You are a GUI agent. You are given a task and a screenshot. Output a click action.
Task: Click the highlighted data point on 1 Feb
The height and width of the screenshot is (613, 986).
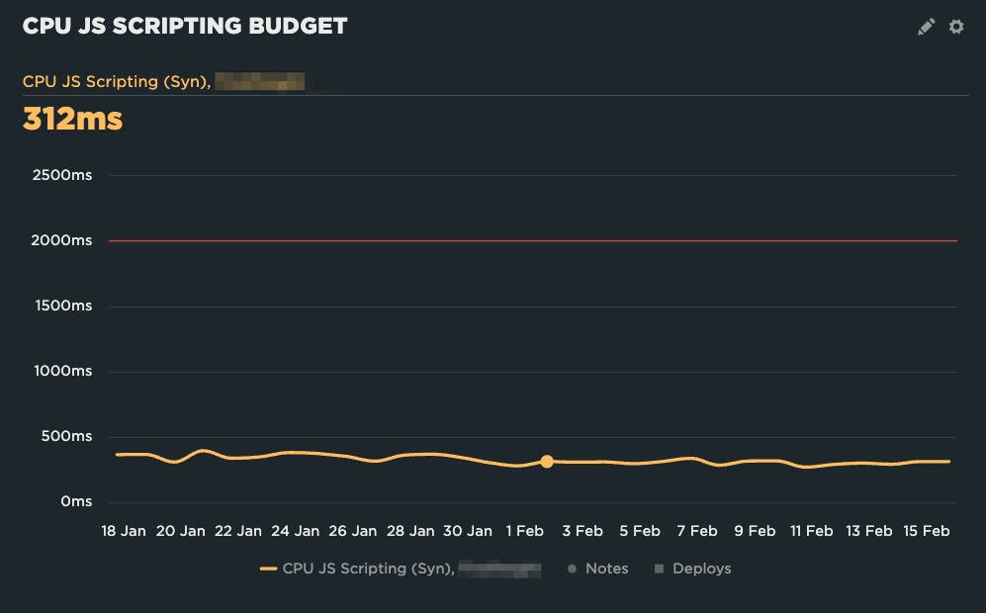[x=547, y=461]
